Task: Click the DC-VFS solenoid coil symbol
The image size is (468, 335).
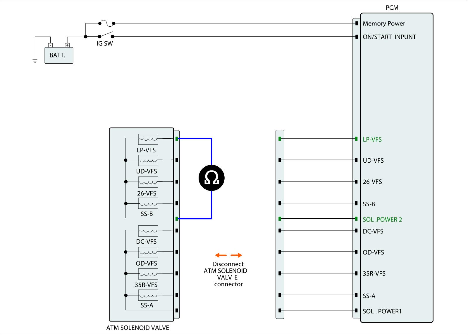Action: tap(148, 231)
